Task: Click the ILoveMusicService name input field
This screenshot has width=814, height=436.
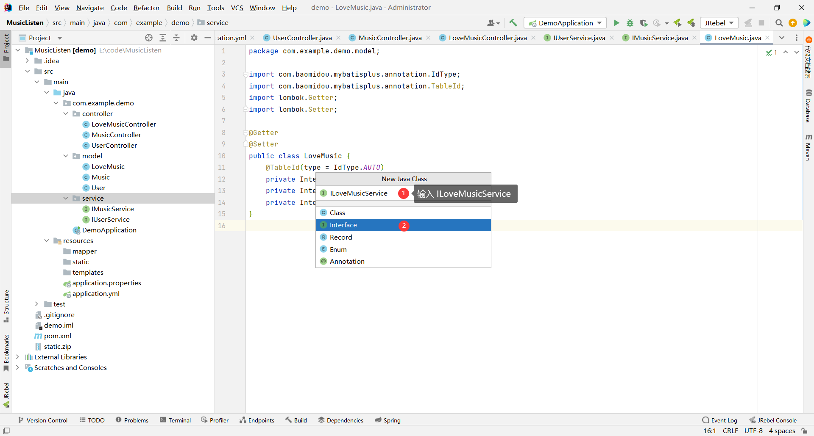Action: coord(359,193)
